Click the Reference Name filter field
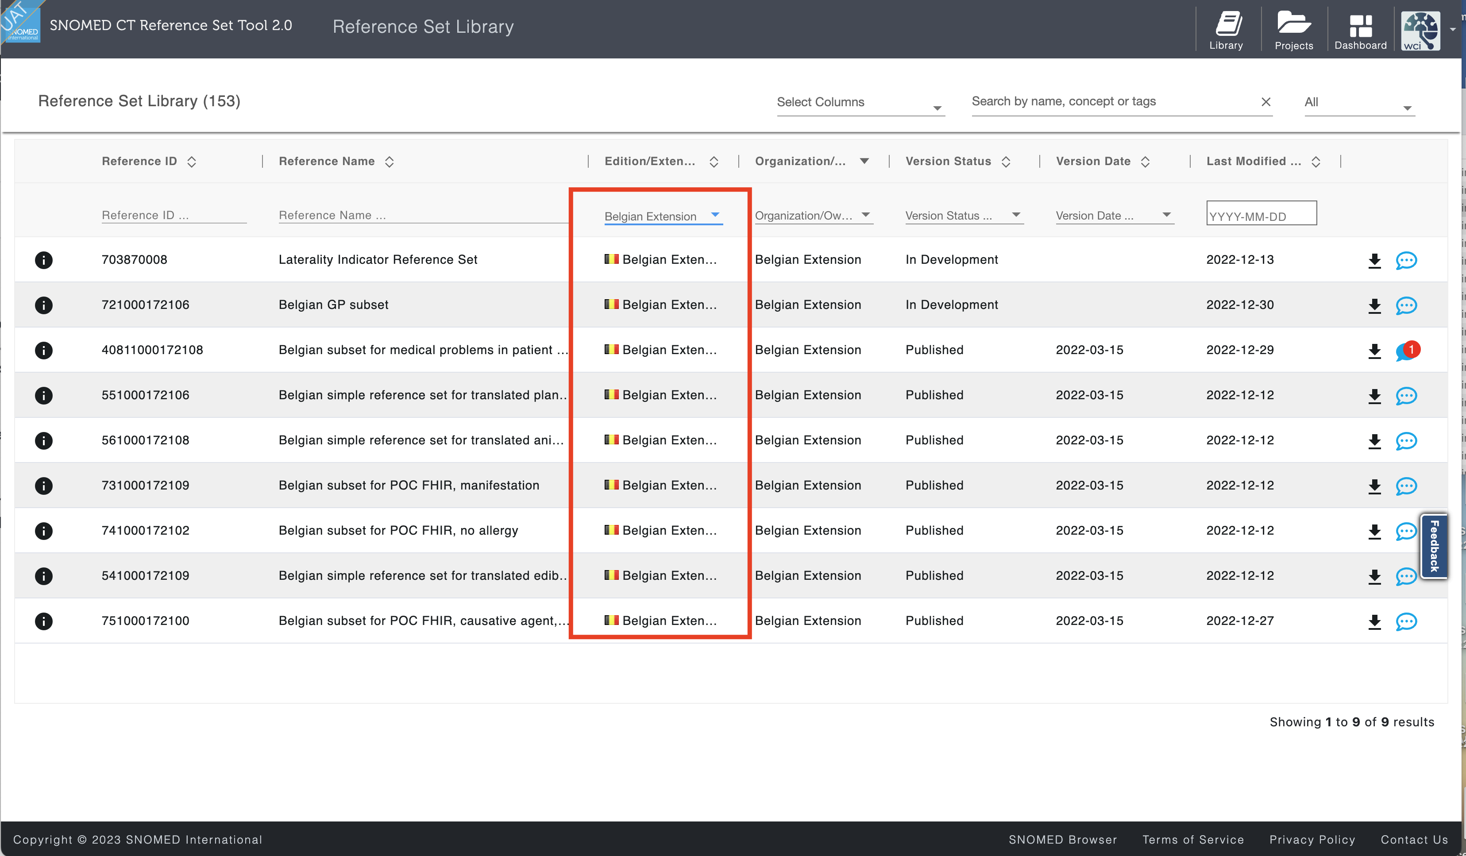This screenshot has height=856, width=1466. point(424,215)
